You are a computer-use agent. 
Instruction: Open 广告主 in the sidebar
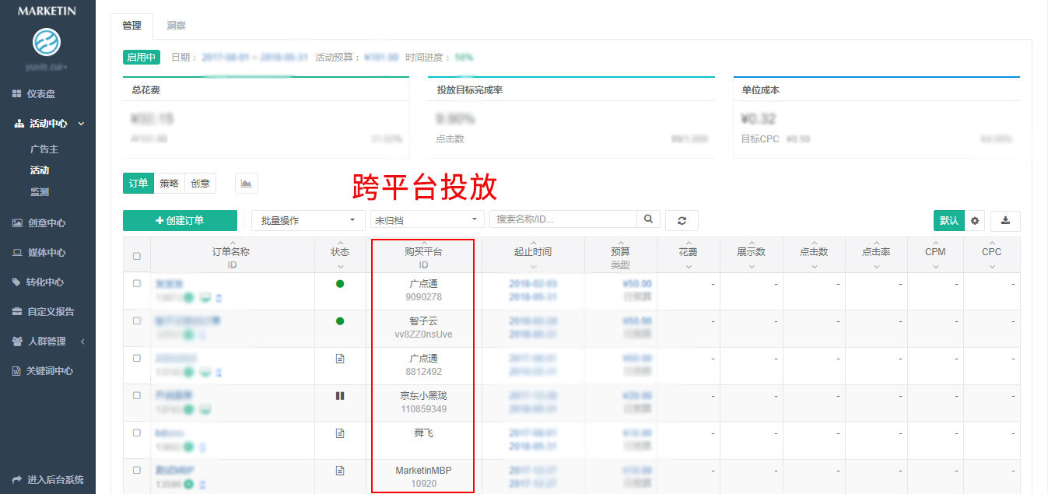[x=44, y=149]
